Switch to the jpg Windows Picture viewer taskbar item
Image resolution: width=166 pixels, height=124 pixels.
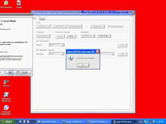pos(73,122)
